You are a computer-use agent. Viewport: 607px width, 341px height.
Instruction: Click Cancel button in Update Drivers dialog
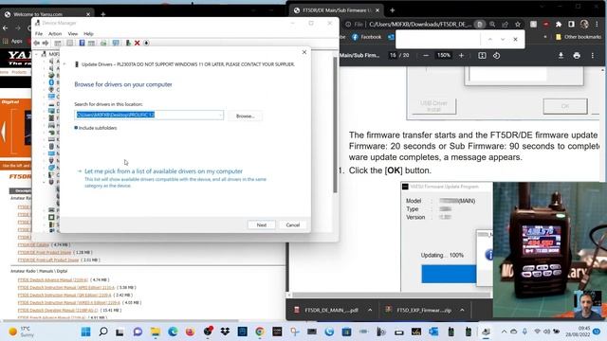(293, 225)
